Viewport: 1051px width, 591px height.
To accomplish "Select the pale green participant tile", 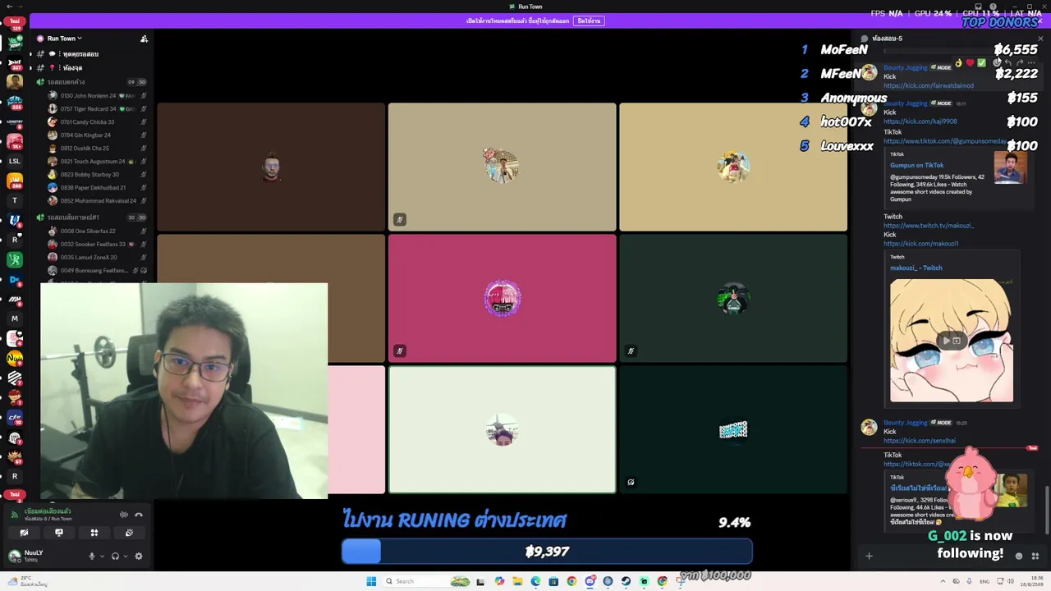I will (x=502, y=429).
